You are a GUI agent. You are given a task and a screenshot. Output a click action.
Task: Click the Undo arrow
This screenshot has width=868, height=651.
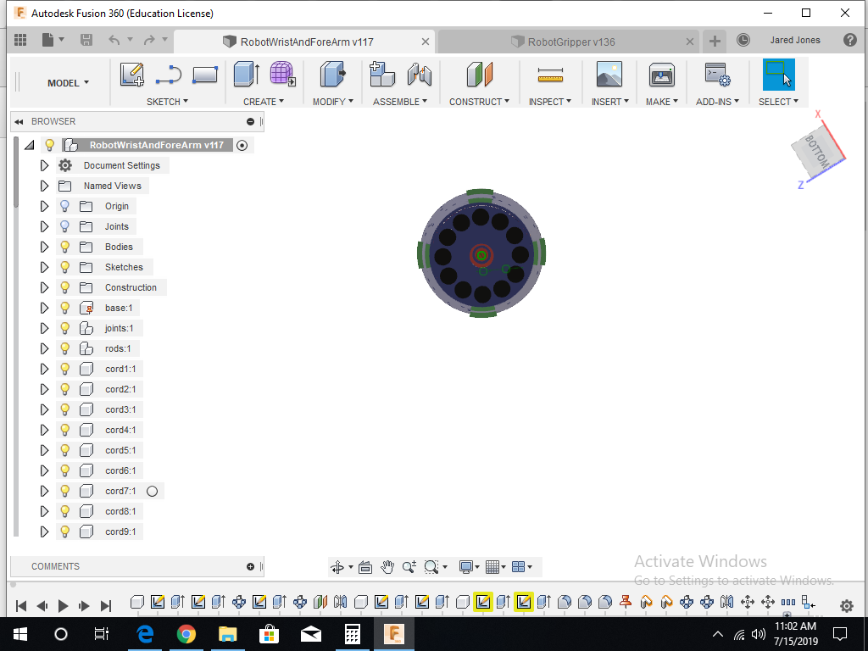coord(114,40)
